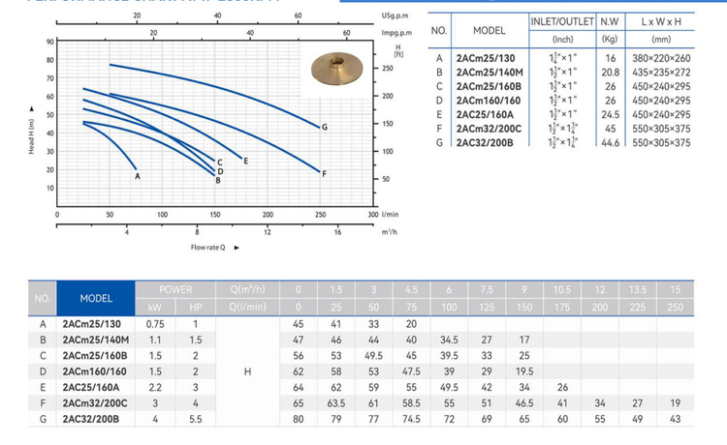Click the '380×220×260' dimensions cell

point(661,58)
